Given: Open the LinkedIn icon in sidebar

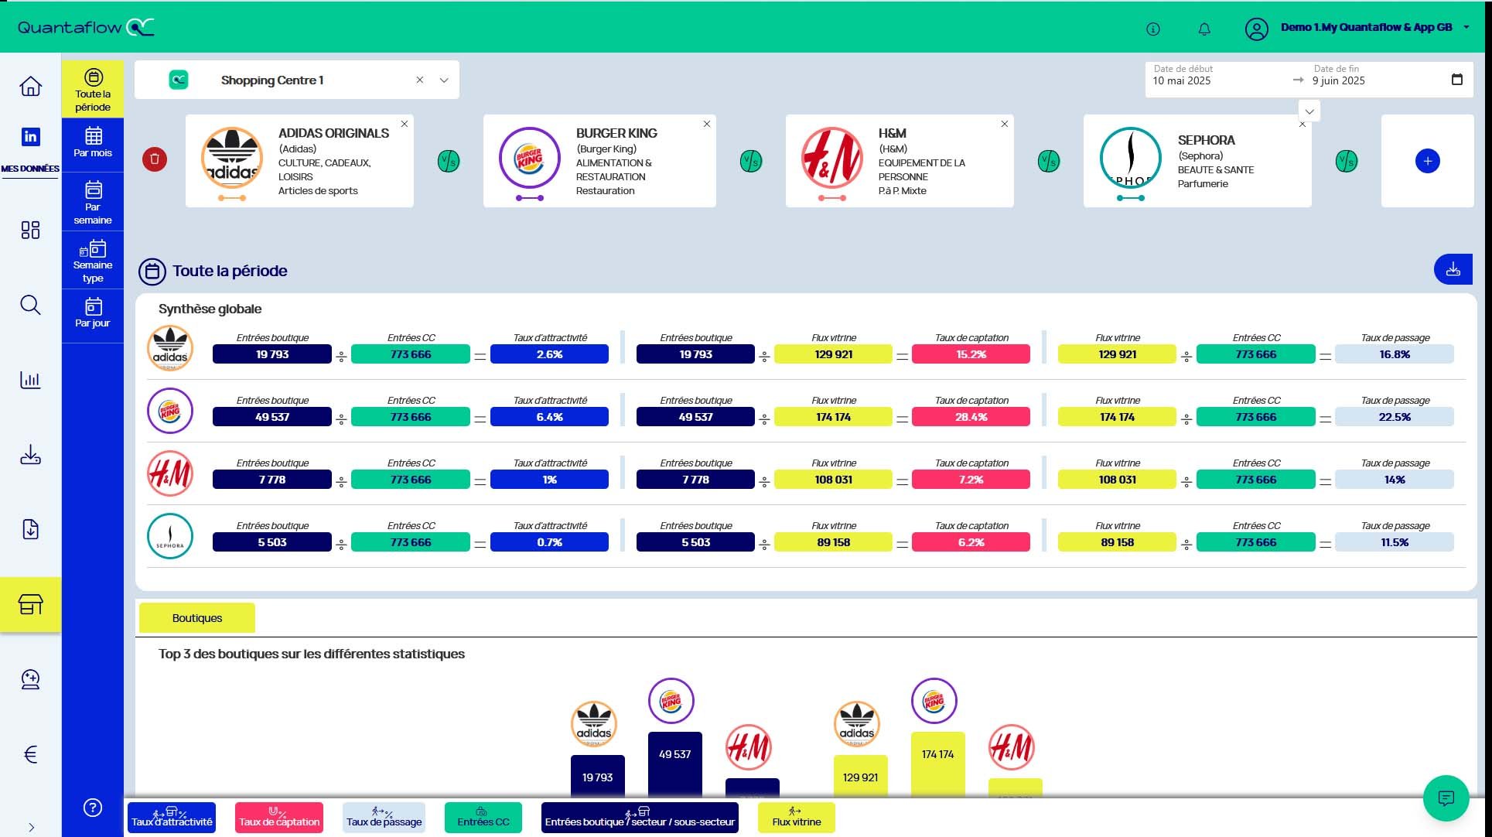Looking at the screenshot, I should [x=30, y=137].
